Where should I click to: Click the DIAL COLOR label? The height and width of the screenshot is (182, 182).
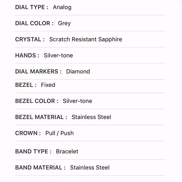click(x=34, y=23)
